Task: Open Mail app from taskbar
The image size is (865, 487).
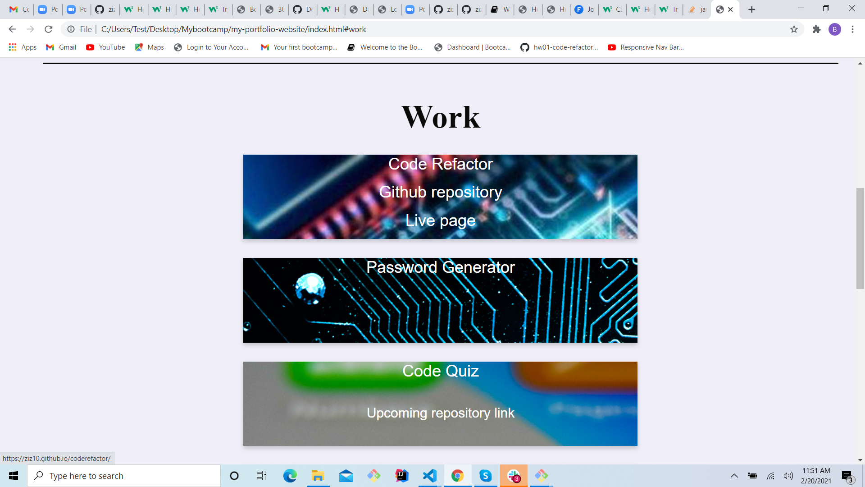Action: pyautogui.click(x=346, y=476)
